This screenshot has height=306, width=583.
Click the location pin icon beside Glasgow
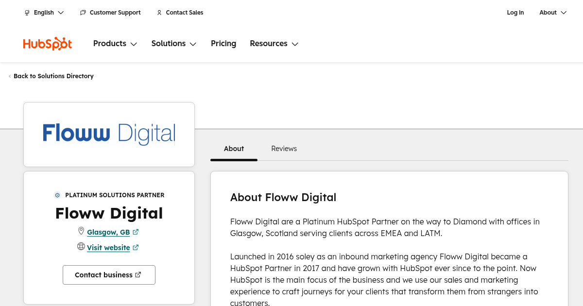pos(81,231)
